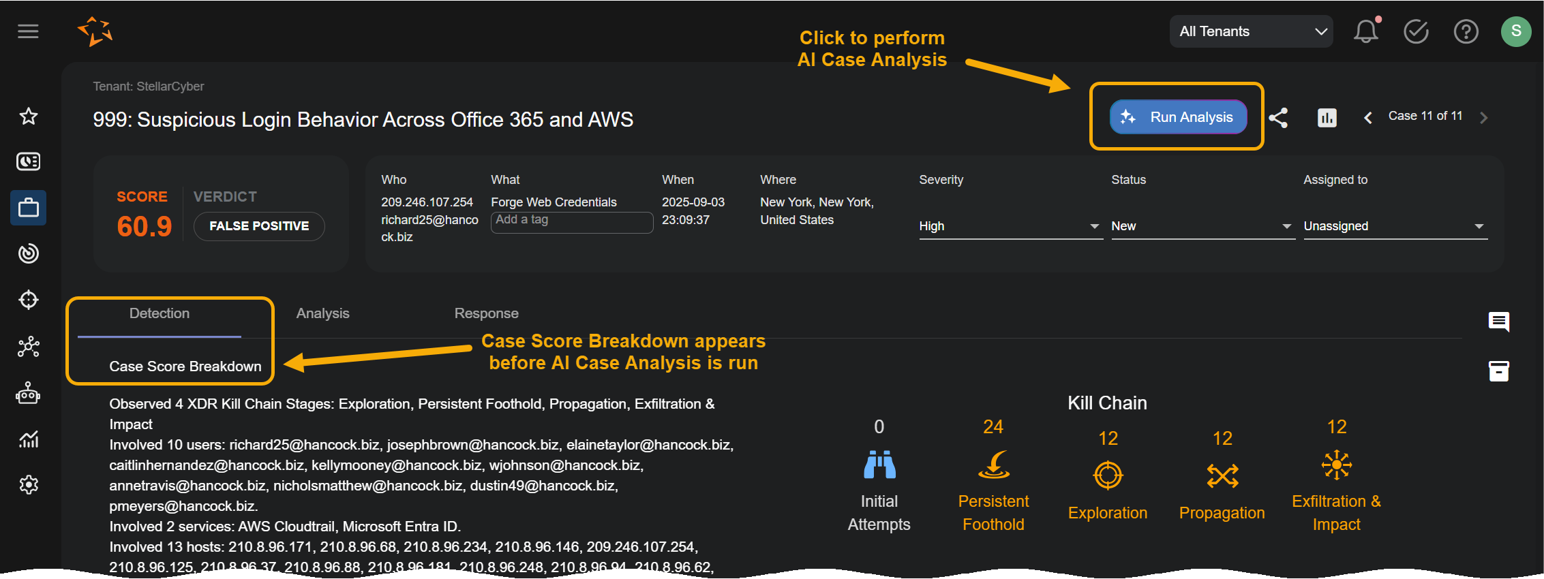Open the Status dropdown showing New
This screenshot has height=579, width=1544.
coord(1201,226)
